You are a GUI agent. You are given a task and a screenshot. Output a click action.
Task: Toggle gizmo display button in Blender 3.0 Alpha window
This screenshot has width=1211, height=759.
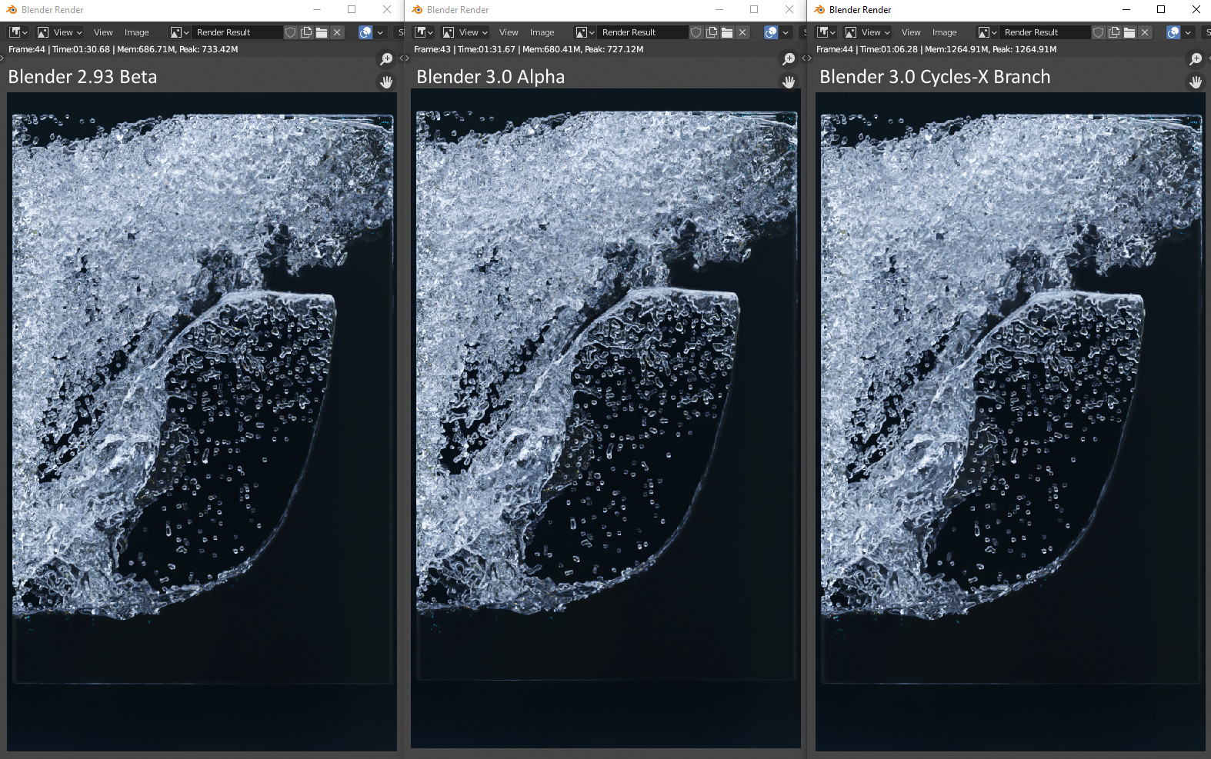coord(771,32)
